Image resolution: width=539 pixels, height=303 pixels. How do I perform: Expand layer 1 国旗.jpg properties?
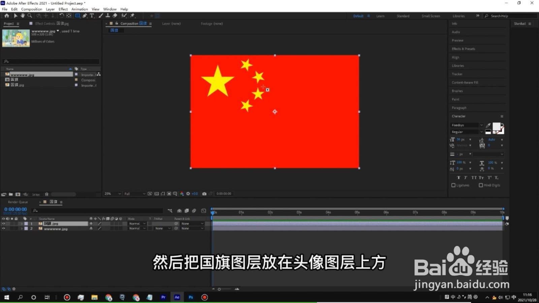point(22,224)
